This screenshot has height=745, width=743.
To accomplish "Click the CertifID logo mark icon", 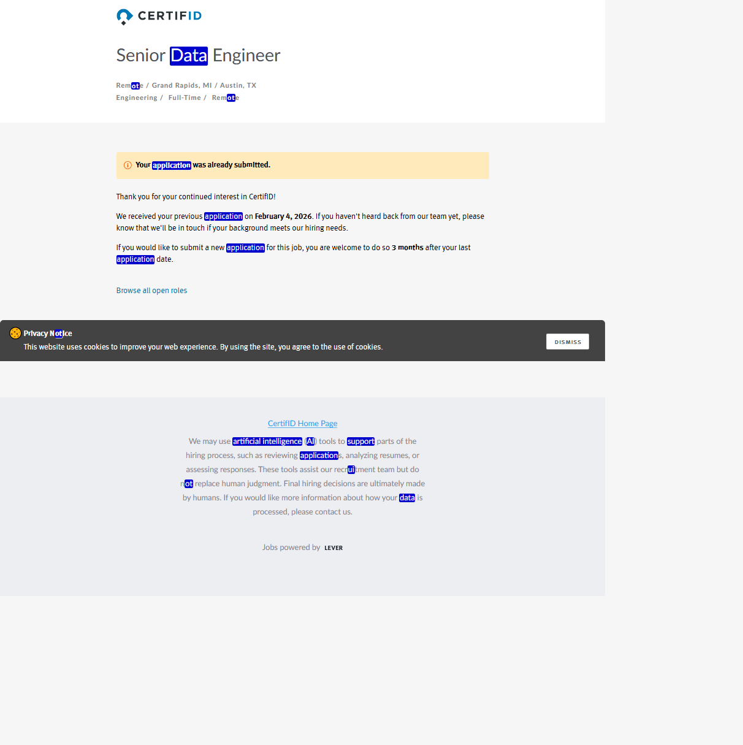I will (124, 17).
